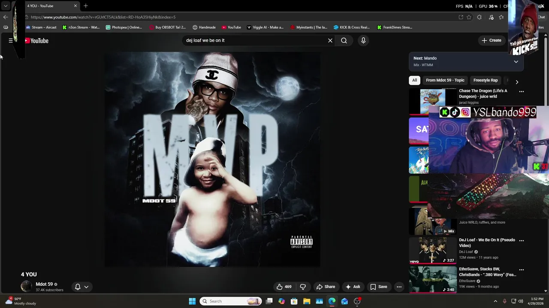Open more actions ellipsis below the video
The image size is (549, 308).
pos(399,287)
